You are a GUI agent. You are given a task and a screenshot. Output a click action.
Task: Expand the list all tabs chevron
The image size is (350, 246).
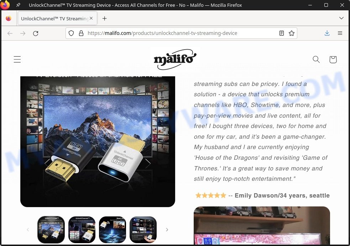(341, 18)
